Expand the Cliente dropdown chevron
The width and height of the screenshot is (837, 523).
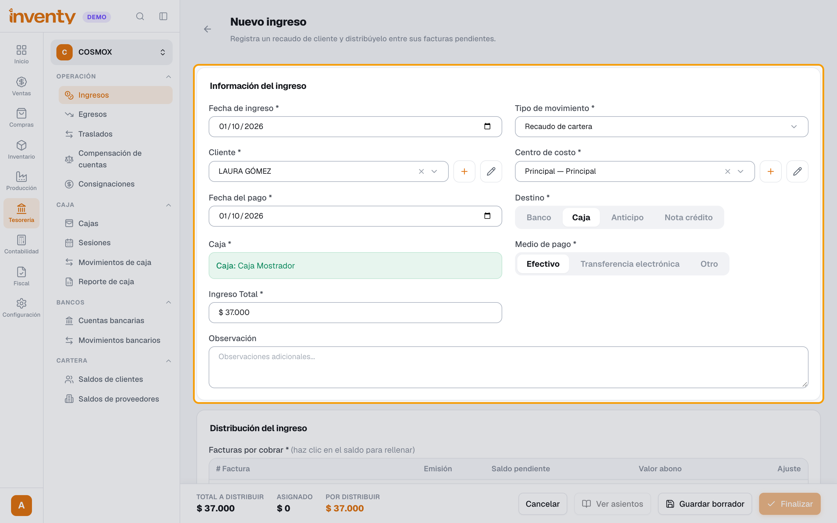(x=434, y=171)
